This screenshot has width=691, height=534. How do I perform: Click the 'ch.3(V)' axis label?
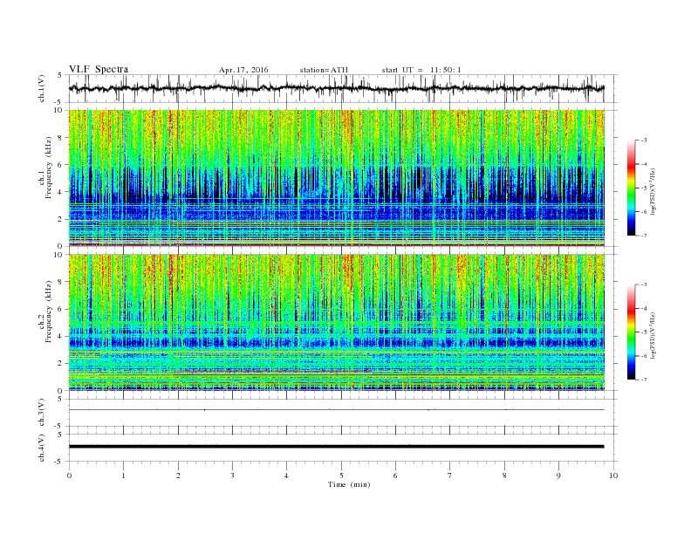41,413
